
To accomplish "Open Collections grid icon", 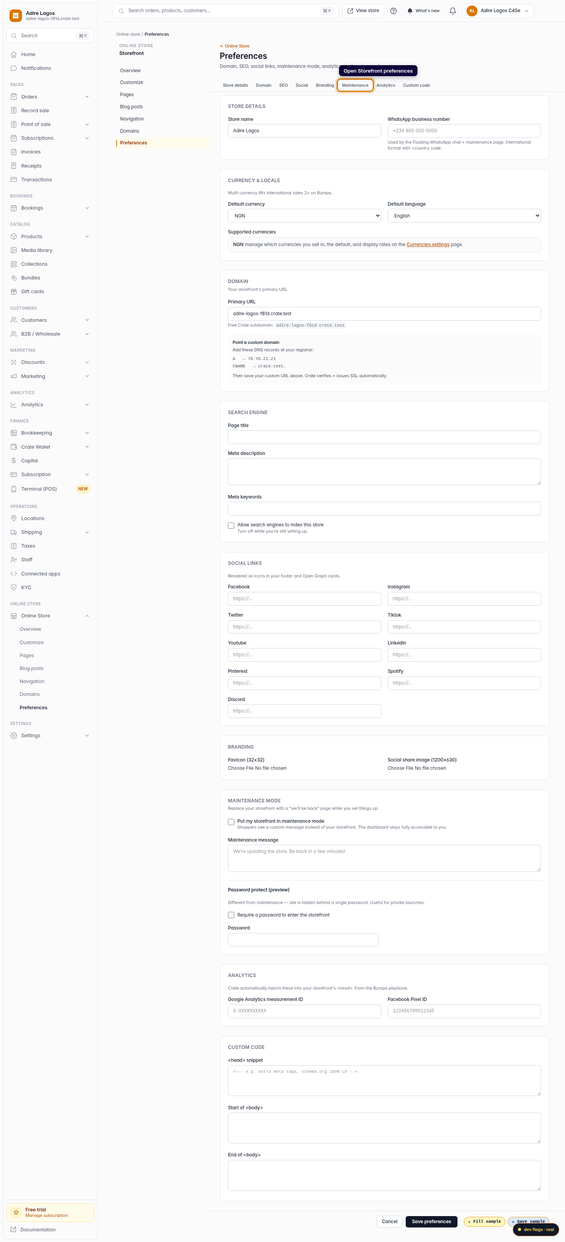I will tap(13, 264).
